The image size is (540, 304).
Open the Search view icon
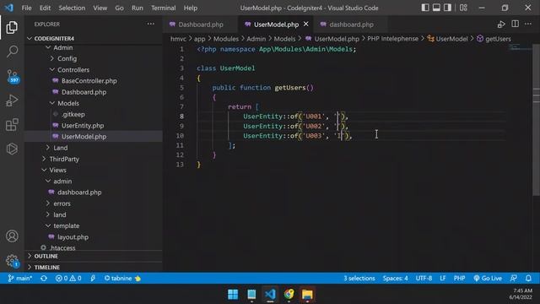click(12, 52)
